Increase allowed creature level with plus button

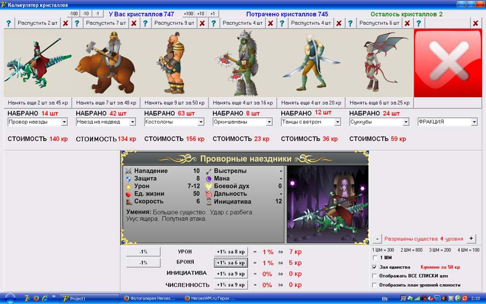471,239
